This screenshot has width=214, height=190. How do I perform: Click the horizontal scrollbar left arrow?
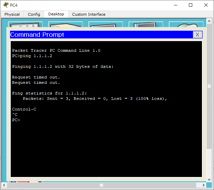[4, 185]
